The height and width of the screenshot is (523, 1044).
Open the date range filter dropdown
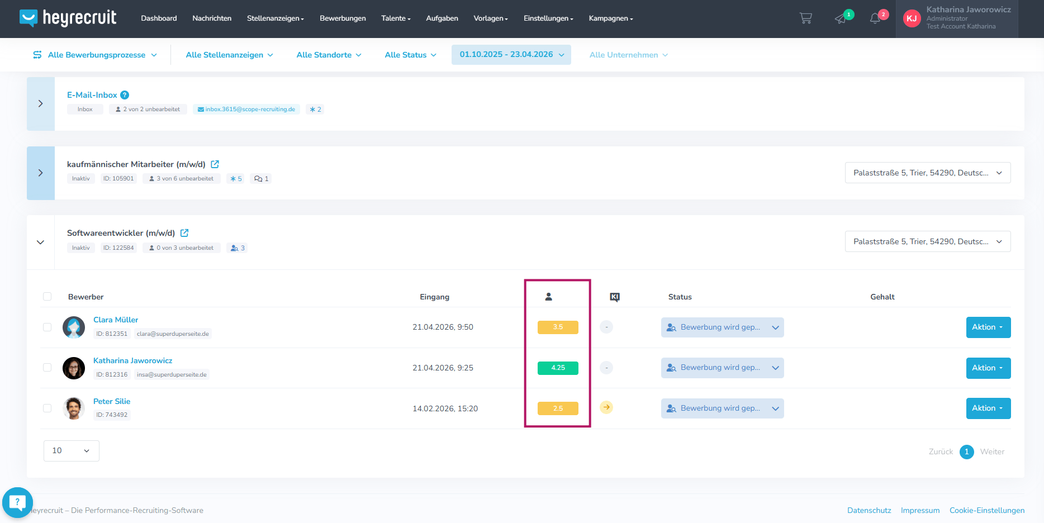pos(511,55)
